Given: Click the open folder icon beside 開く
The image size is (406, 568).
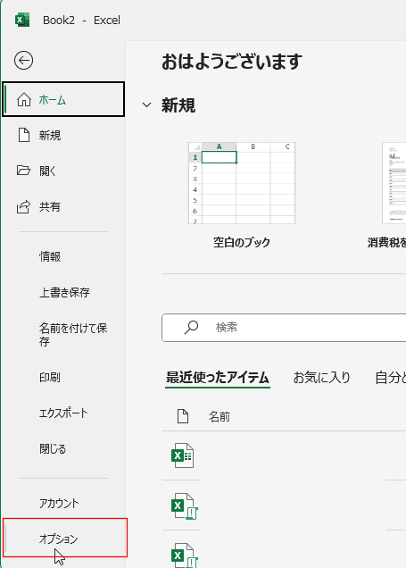Looking at the screenshot, I should pos(23,171).
